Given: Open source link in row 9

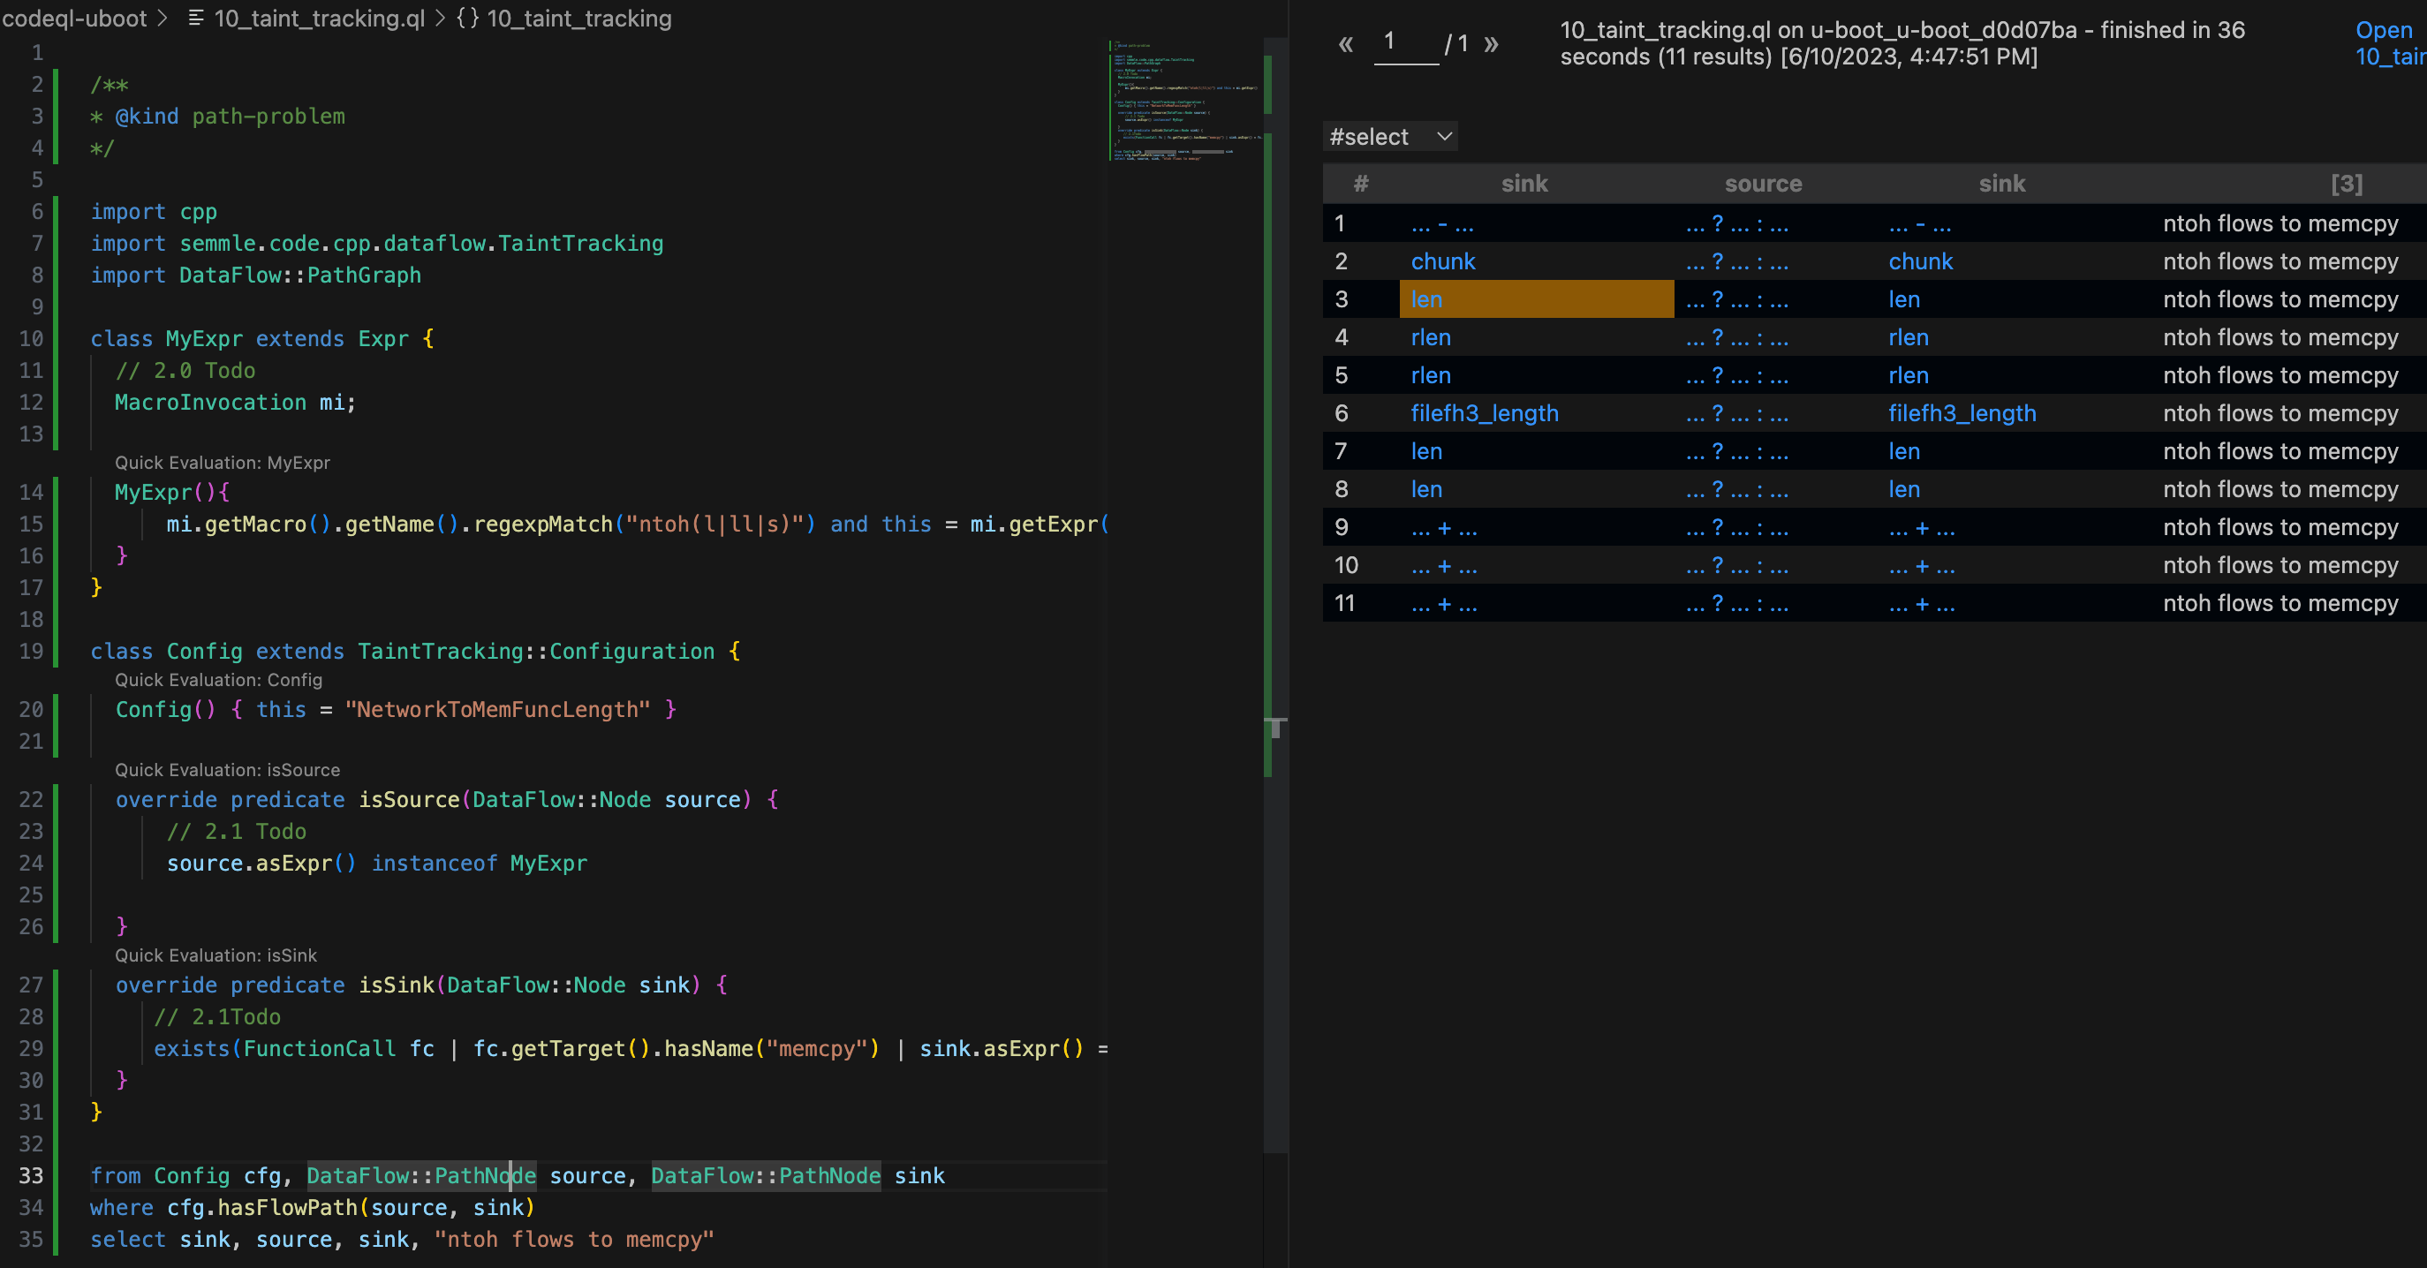Looking at the screenshot, I should [x=1736, y=527].
